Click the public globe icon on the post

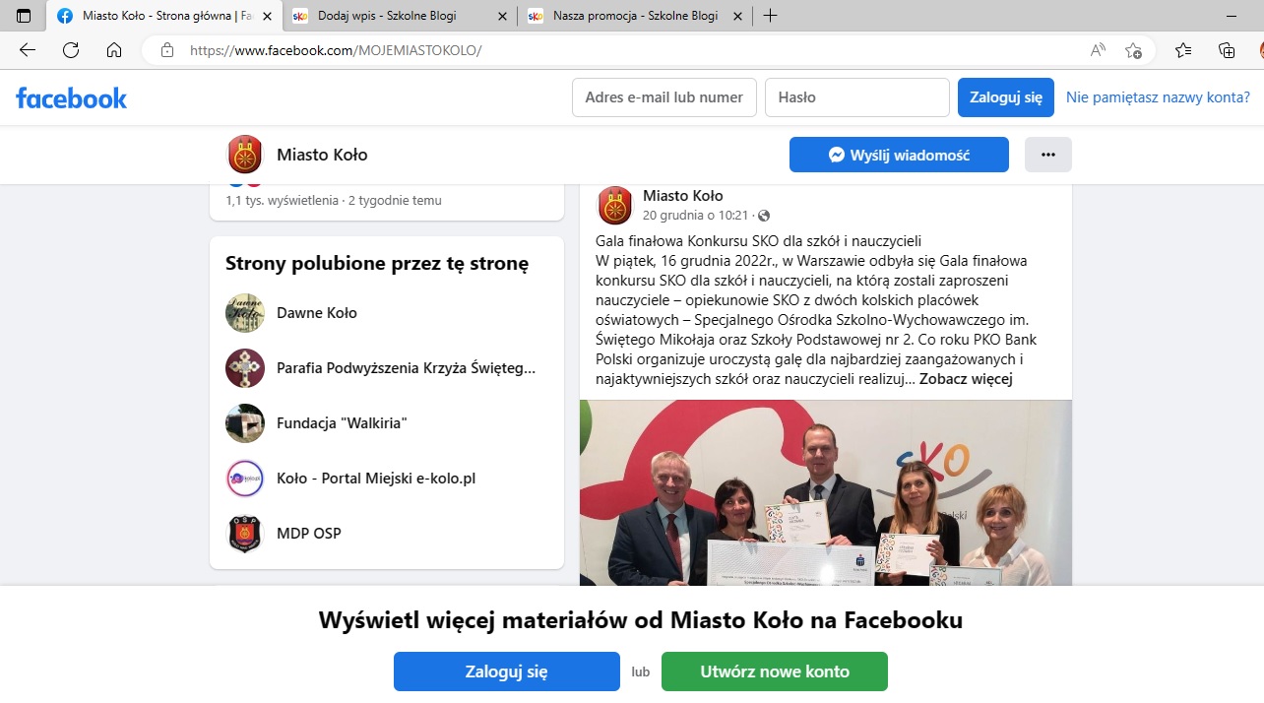[x=763, y=216]
